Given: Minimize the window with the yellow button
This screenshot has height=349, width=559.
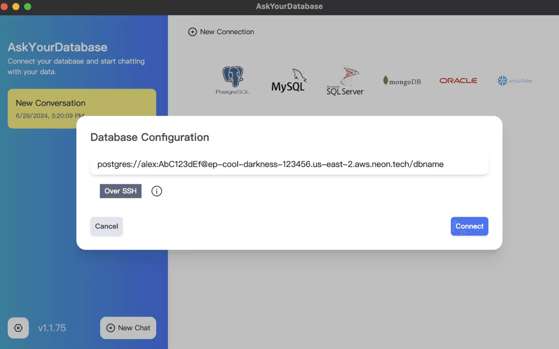Looking at the screenshot, I should click(16, 7).
